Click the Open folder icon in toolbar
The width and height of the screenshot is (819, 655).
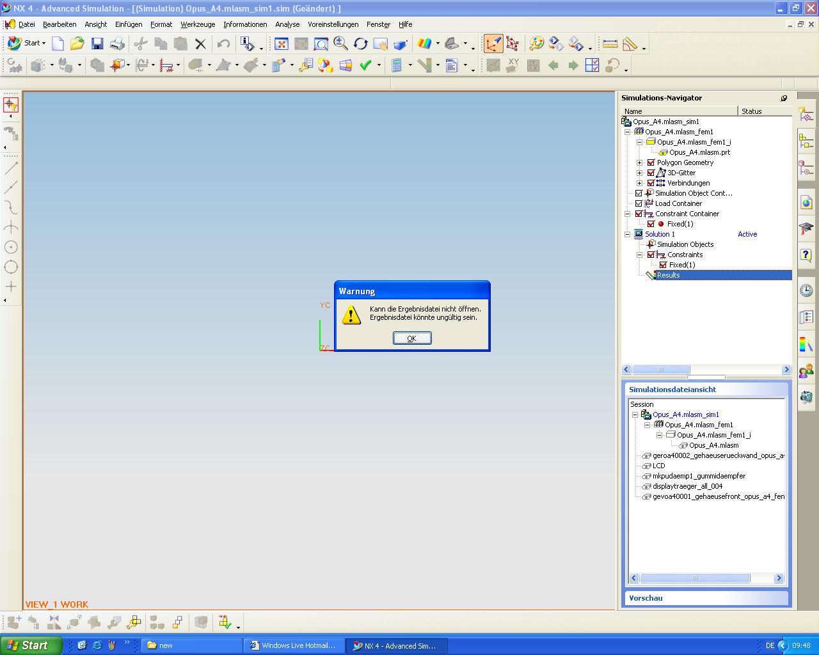[x=77, y=43]
